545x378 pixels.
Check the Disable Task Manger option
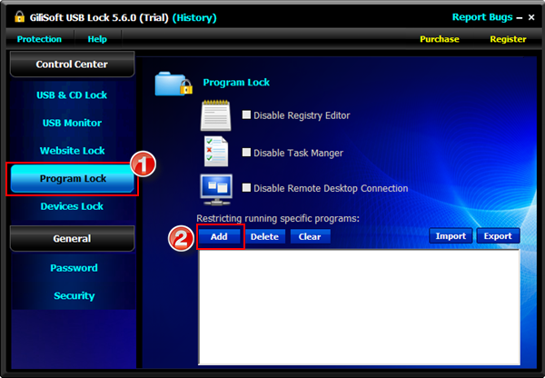coord(246,153)
